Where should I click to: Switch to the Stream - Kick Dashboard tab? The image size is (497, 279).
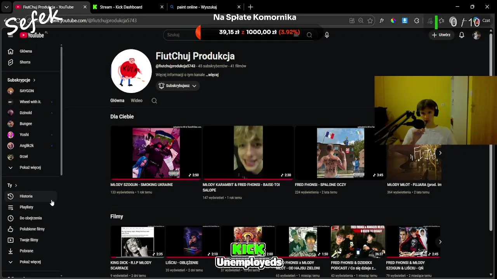pyautogui.click(x=128, y=7)
